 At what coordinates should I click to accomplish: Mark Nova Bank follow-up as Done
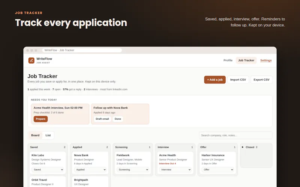point(118,119)
